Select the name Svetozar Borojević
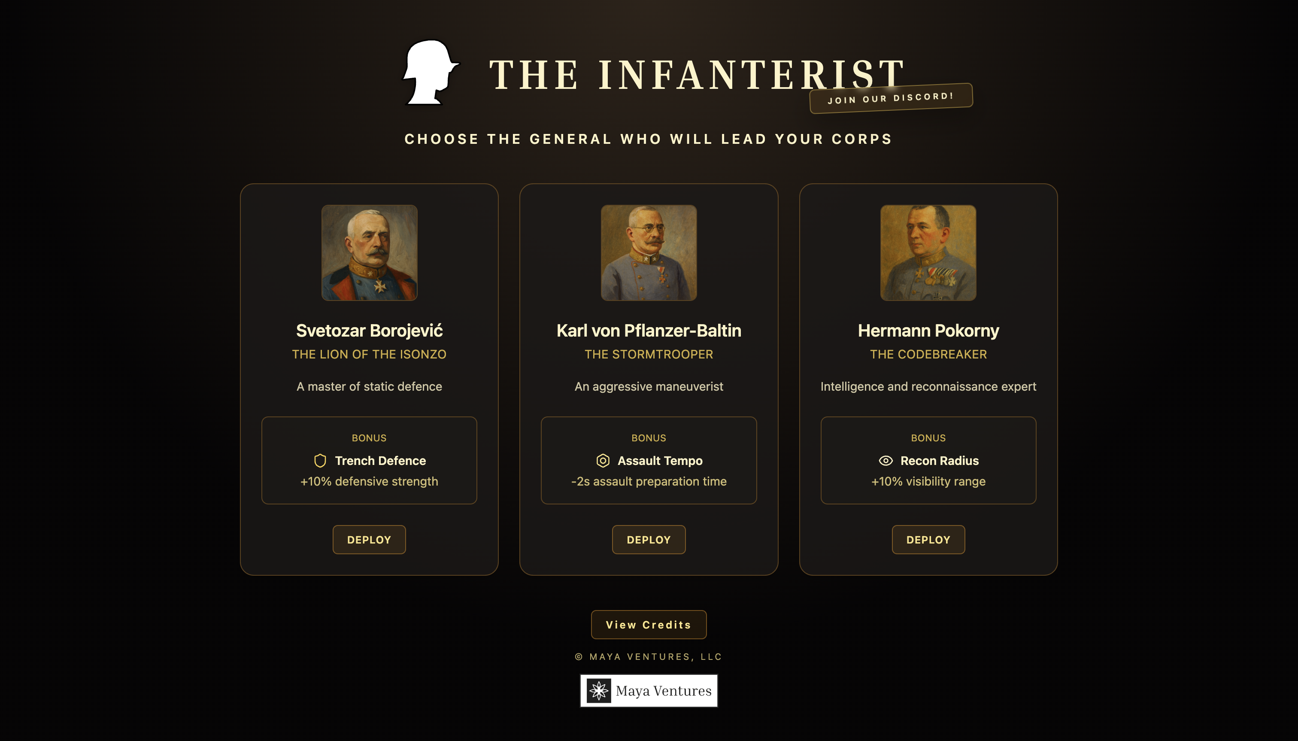Image resolution: width=1298 pixels, height=741 pixels. 370,330
